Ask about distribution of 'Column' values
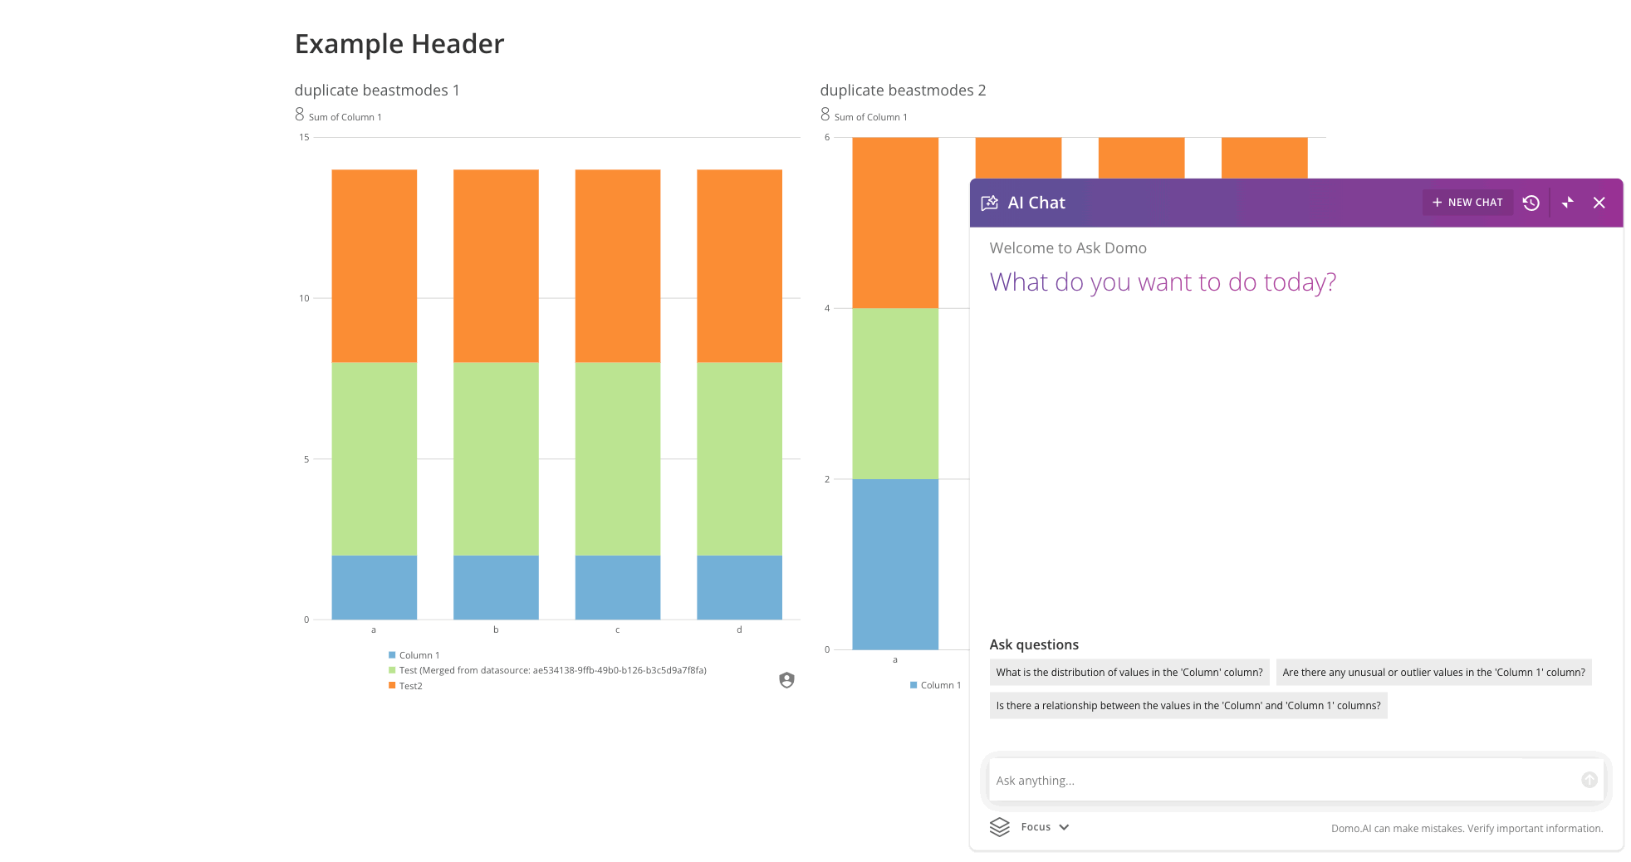The width and height of the screenshot is (1631, 862). click(x=1129, y=673)
